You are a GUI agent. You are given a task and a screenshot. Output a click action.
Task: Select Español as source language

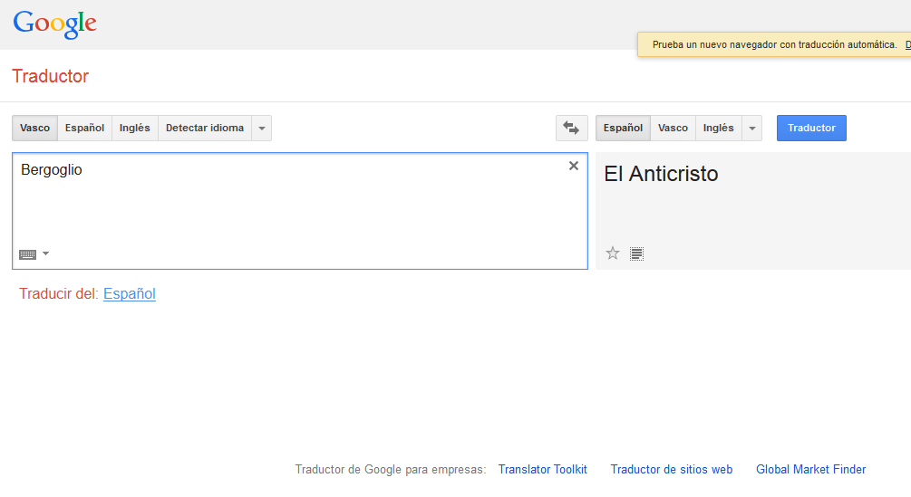84,129
